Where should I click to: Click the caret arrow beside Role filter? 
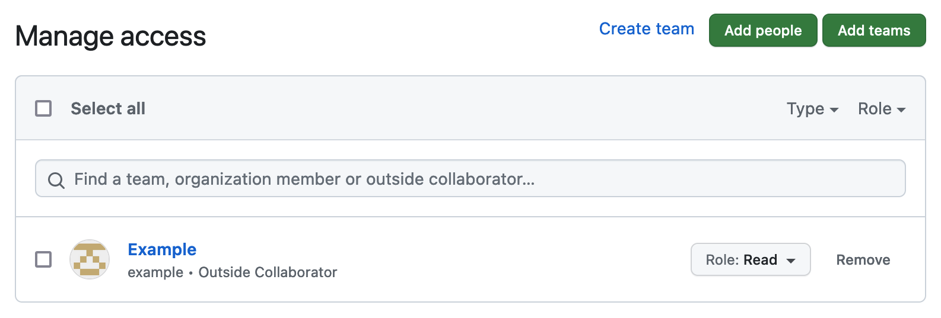coord(901,110)
